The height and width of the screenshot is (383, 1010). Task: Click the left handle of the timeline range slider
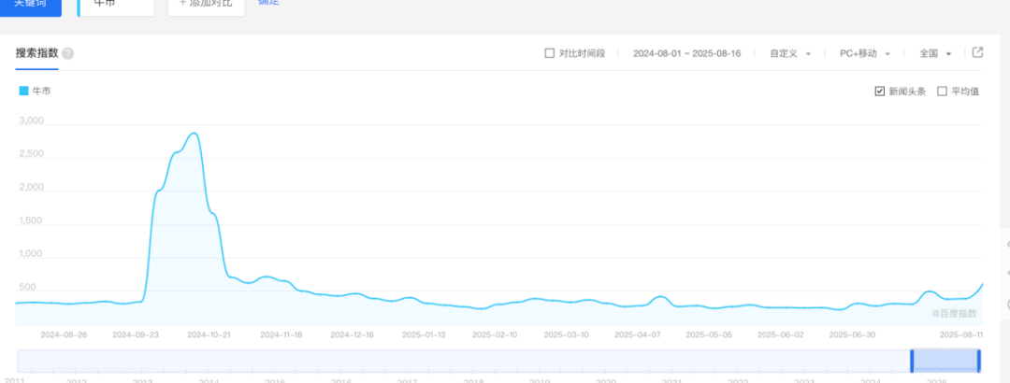912,361
